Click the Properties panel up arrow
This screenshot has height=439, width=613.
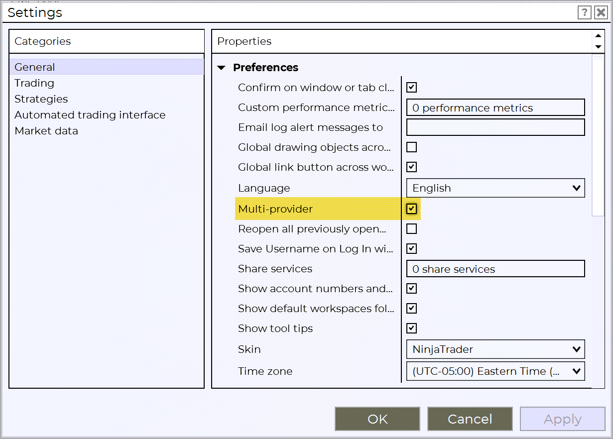[x=598, y=36]
